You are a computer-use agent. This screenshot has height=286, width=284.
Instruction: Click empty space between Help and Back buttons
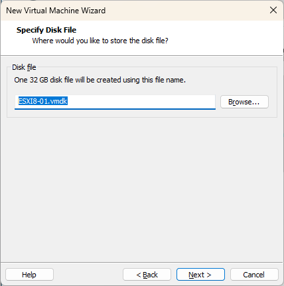tap(88, 275)
